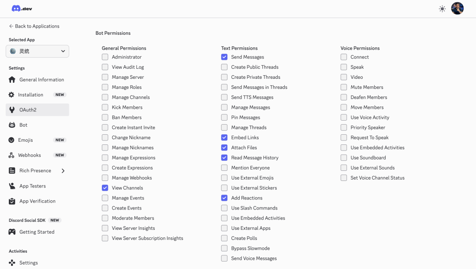Enable Kick Members permission
This screenshot has width=476, height=269.
[105, 107]
